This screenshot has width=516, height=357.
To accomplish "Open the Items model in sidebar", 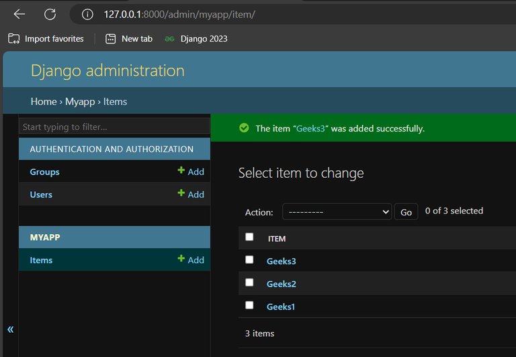I will (41, 260).
